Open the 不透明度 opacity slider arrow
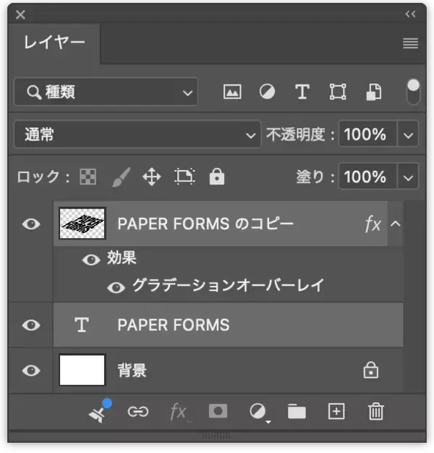 tap(408, 135)
